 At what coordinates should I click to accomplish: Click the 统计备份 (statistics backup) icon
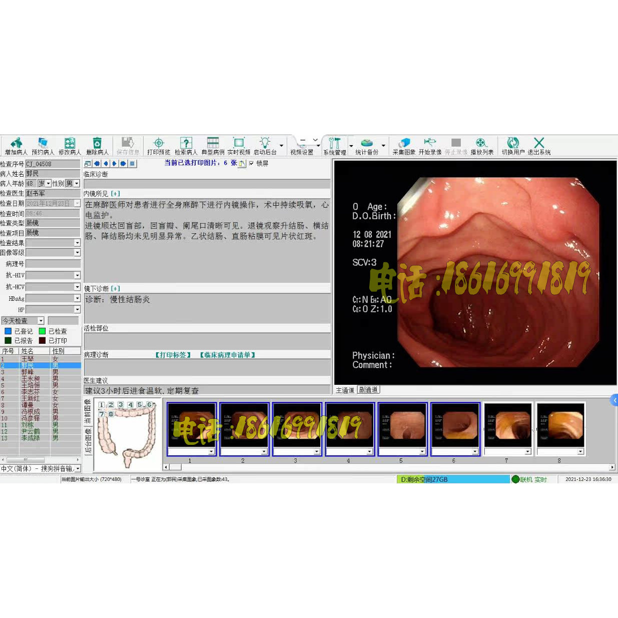tap(367, 146)
